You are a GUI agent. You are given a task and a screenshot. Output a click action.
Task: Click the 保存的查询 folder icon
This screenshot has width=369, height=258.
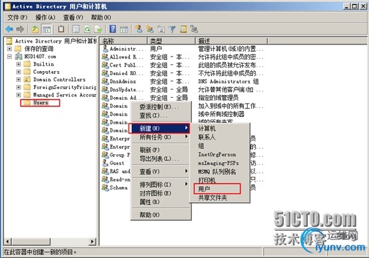pos(18,49)
